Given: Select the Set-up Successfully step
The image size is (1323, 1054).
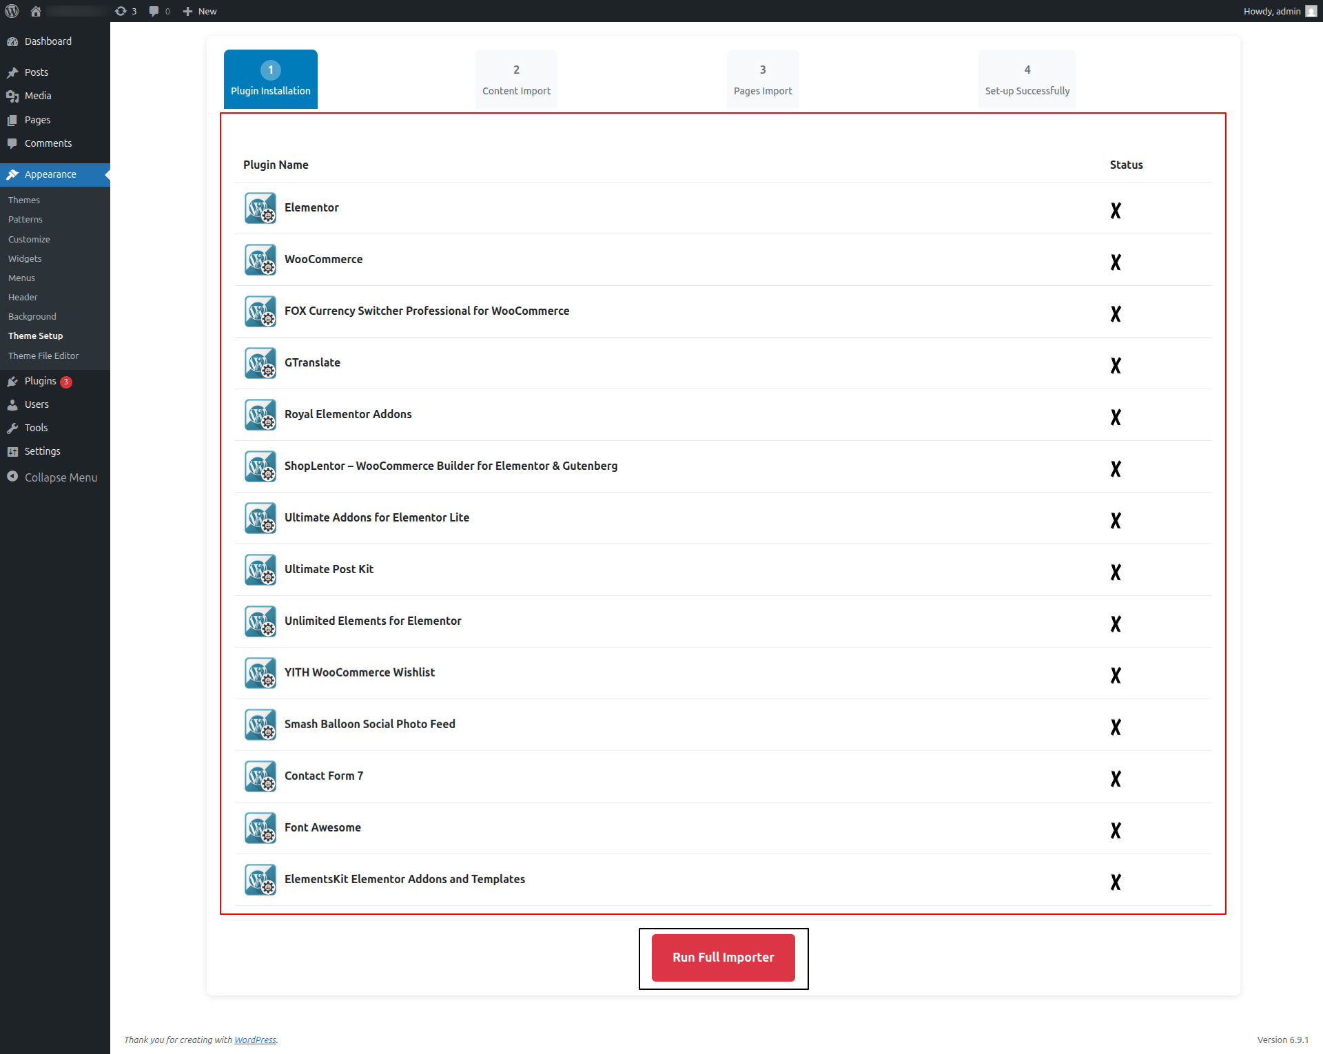Looking at the screenshot, I should point(1027,79).
